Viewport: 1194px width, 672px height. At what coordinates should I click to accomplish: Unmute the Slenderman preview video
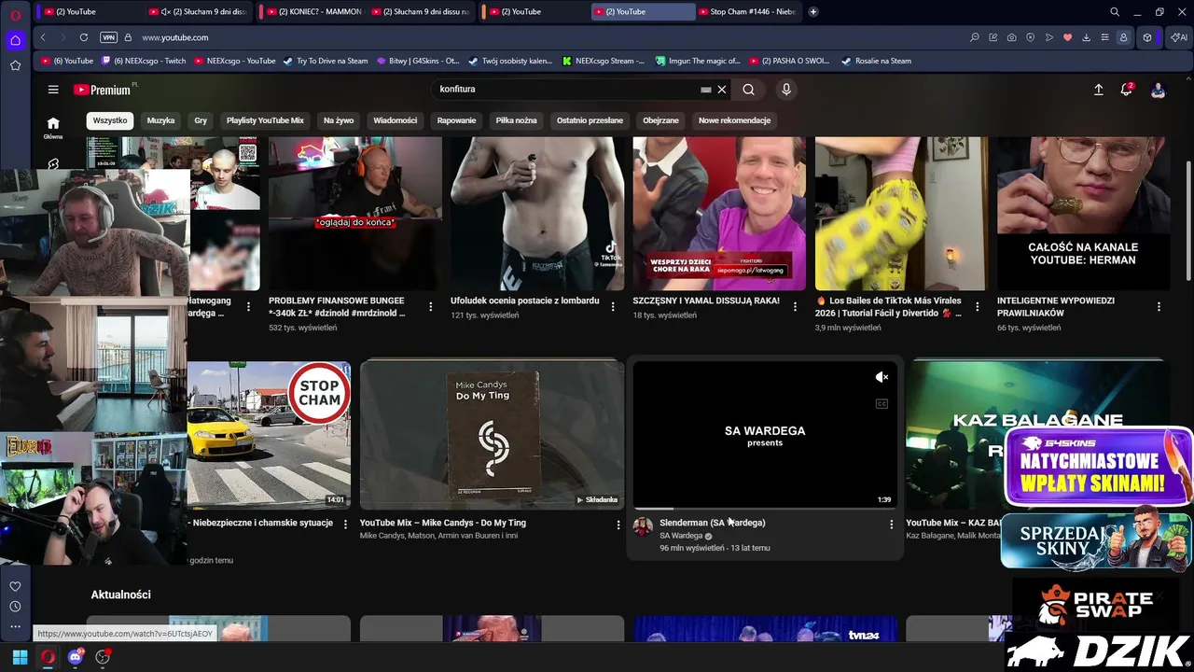(882, 377)
